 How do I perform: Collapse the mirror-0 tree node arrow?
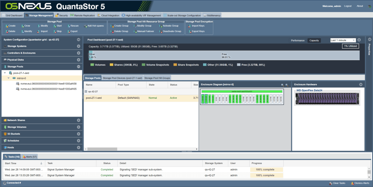[x=8, y=78]
